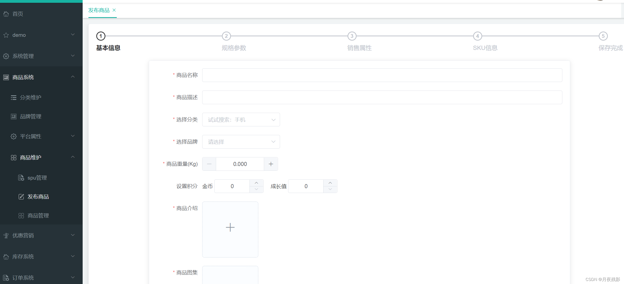Focus the 商品描述 input field
The height and width of the screenshot is (284, 624).
point(382,97)
